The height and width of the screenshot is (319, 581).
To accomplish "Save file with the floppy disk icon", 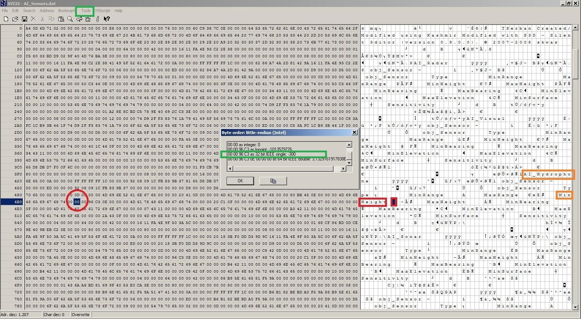I will (24, 19).
